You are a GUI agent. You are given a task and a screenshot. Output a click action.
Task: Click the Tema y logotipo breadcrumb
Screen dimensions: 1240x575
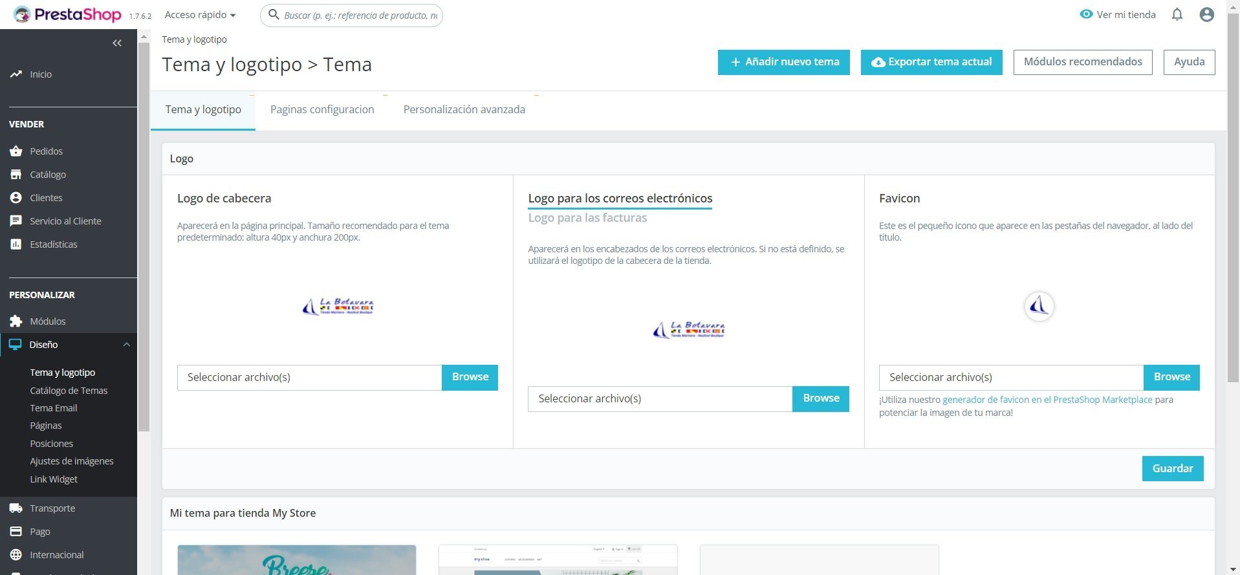coord(194,39)
